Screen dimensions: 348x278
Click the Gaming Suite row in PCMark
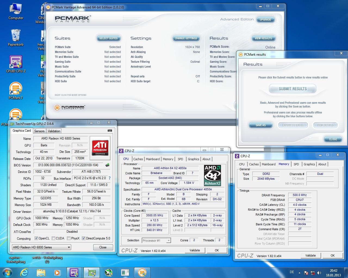click(x=88, y=62)
